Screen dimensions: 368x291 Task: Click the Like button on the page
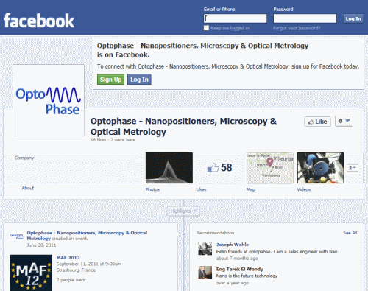[317, 122]
